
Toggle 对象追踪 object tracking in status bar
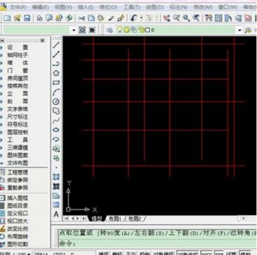(188, 253)
